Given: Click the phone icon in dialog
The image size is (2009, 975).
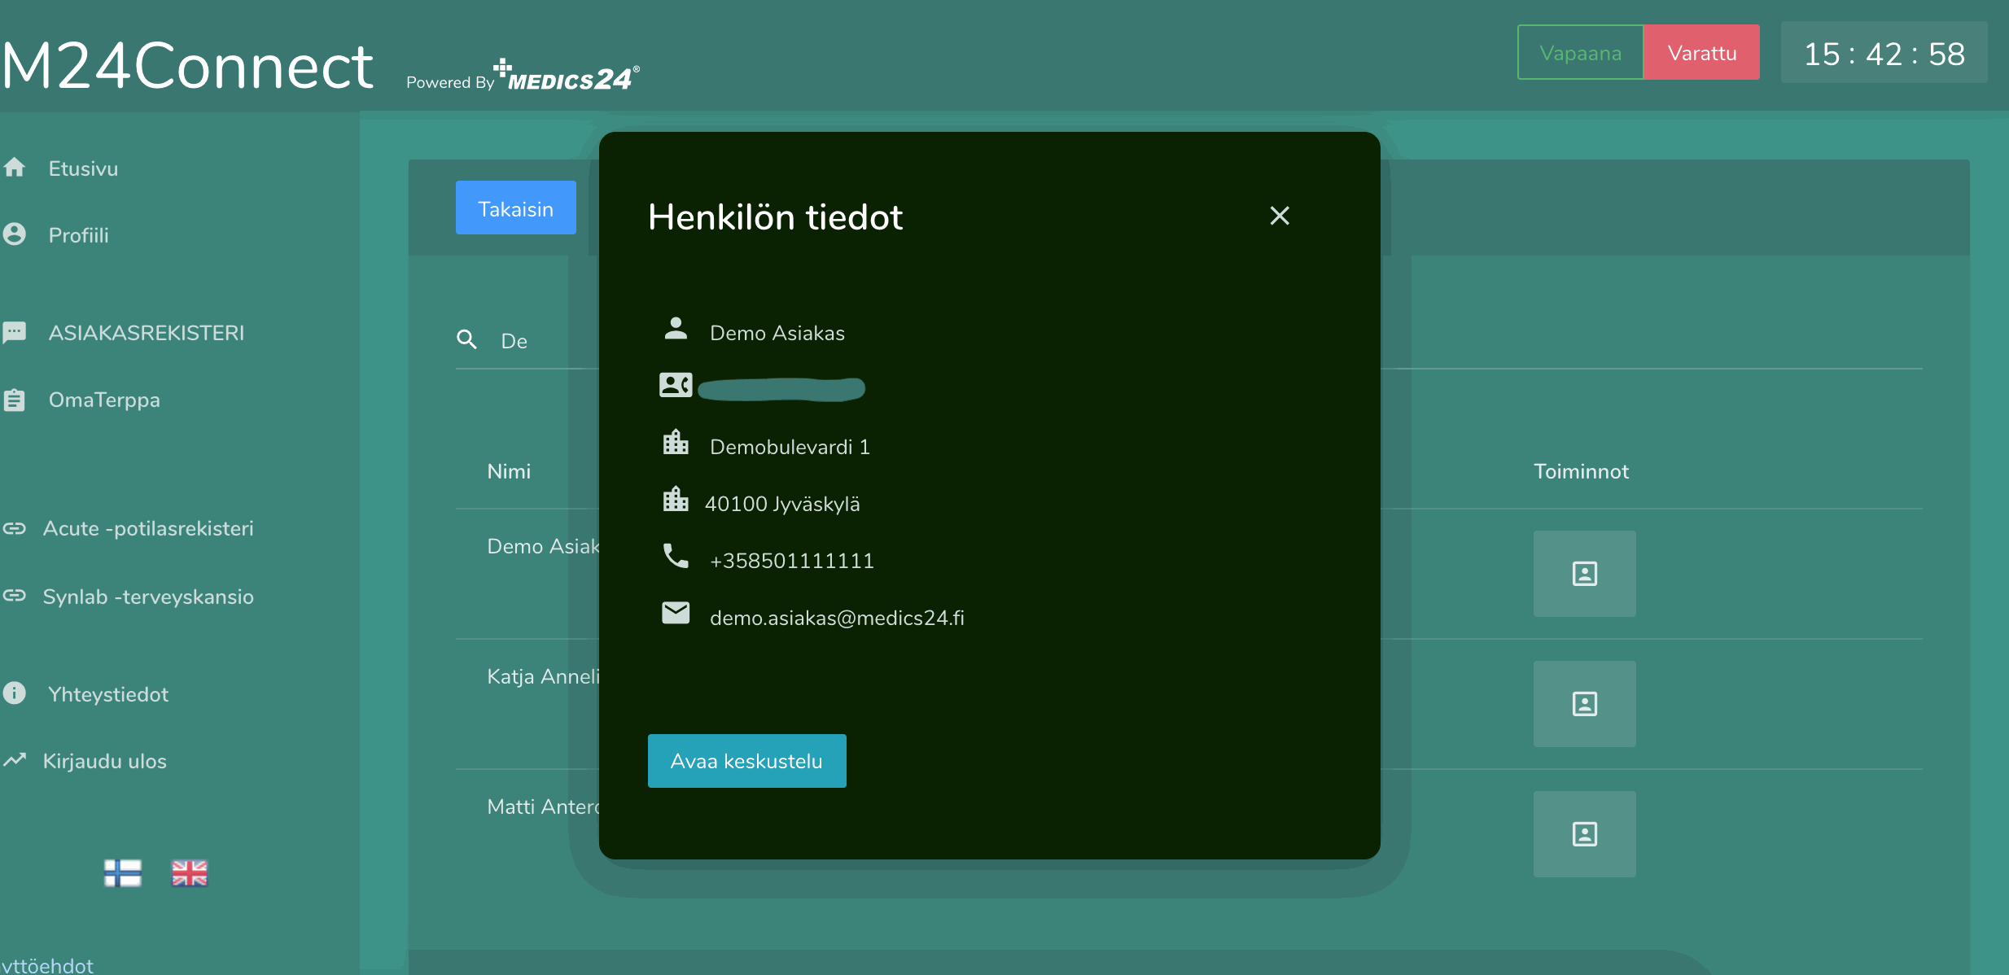Looking at the screenshot, I should point(676,556).
